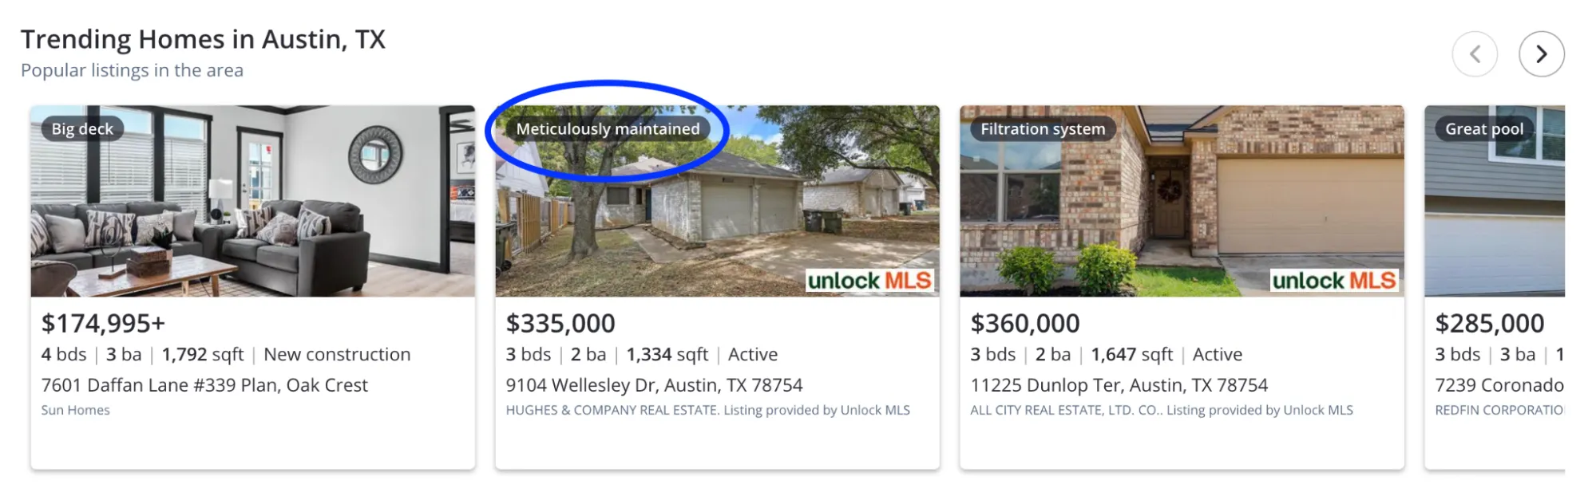
Task: Select the Meticulously maintained tag
Action: pos(608,128)
